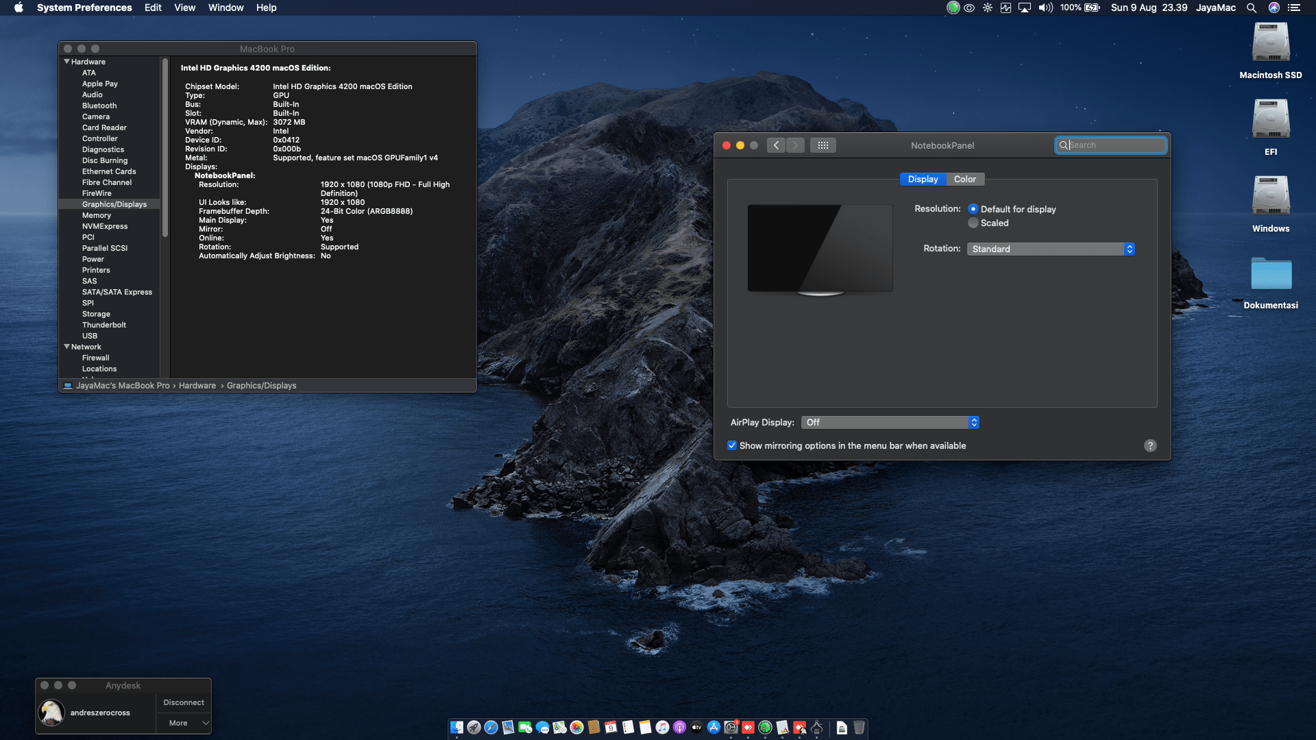Click the back arrow in the NotebookPanel window
The height and width of the screenshot is (740, 1316).
pyautogui.click(x=776, y=145)
